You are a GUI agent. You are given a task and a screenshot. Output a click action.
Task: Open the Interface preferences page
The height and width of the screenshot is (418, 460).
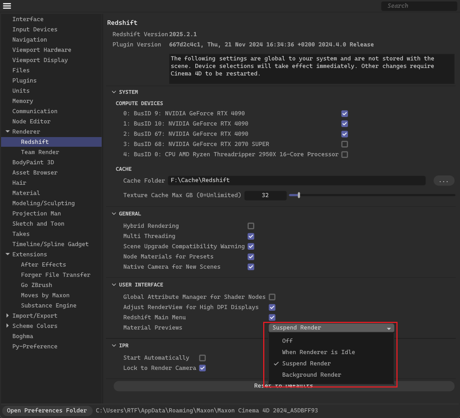click(28, 19)
